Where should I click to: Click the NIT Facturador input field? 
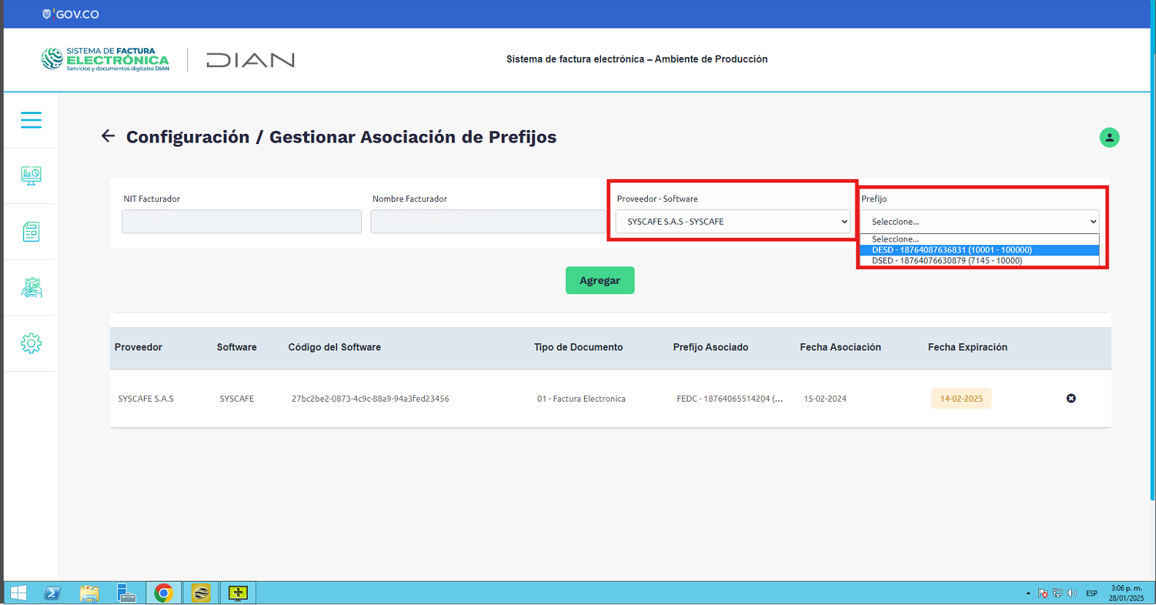(241, 222)
